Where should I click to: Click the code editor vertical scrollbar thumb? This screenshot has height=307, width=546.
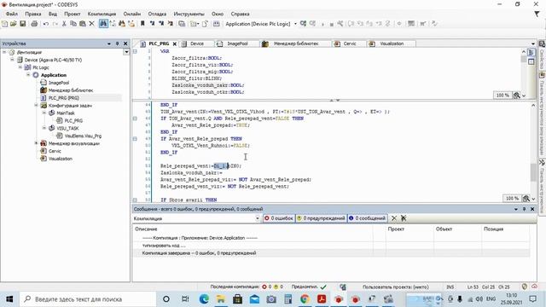[x=533, y=172]
